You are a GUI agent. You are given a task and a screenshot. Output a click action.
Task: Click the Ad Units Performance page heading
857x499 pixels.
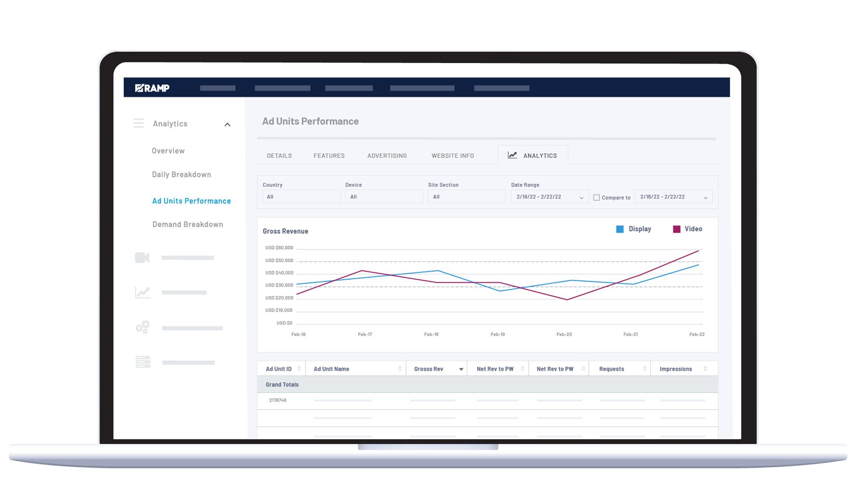[x=310, y=121]
